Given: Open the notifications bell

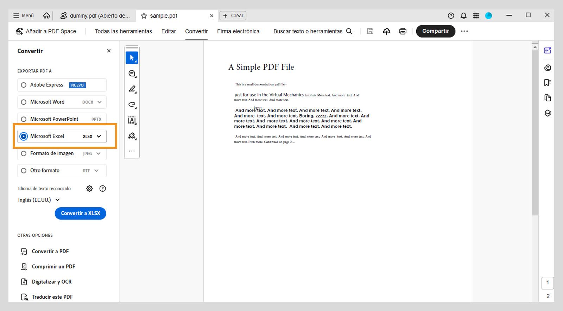Looking at the screenshot, I should (463, 15).
